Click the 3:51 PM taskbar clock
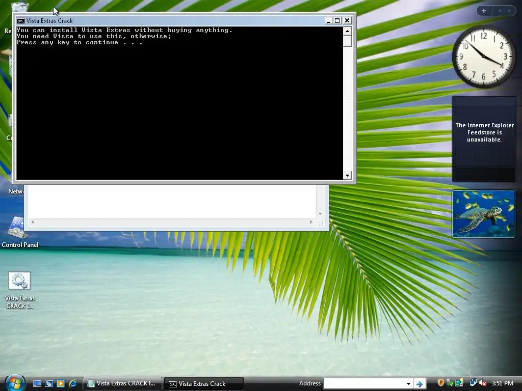522x391 pixels. [x=502, y=383]
